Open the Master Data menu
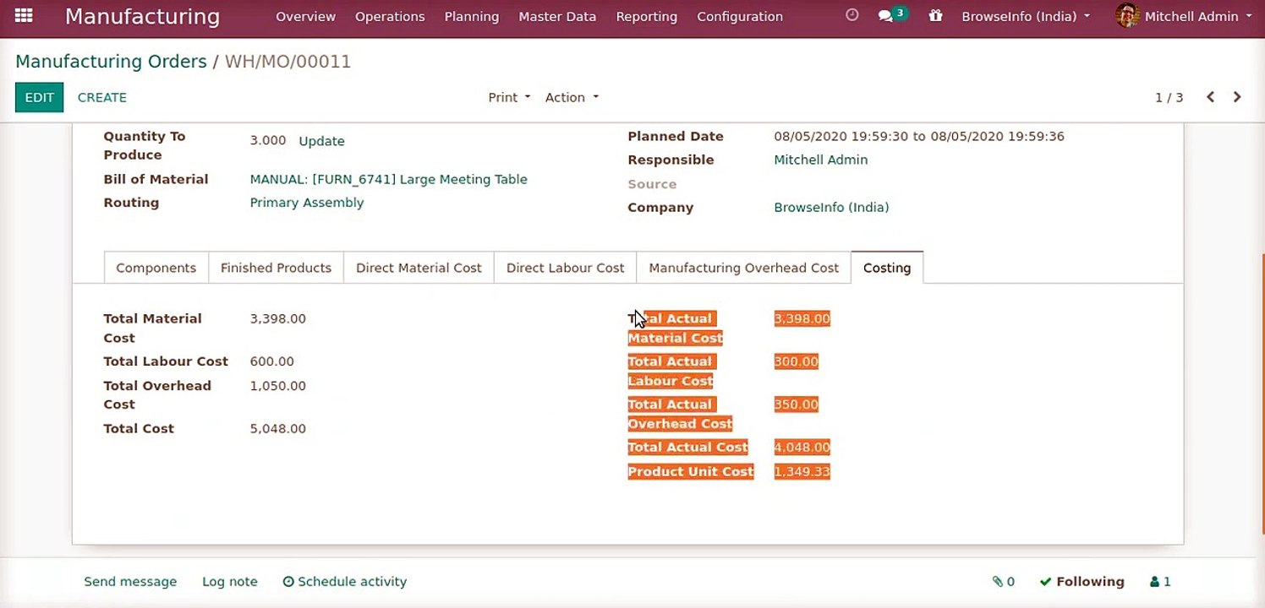Image resolution: width=1265 pixels, height=608 pixels. (557, 16)
